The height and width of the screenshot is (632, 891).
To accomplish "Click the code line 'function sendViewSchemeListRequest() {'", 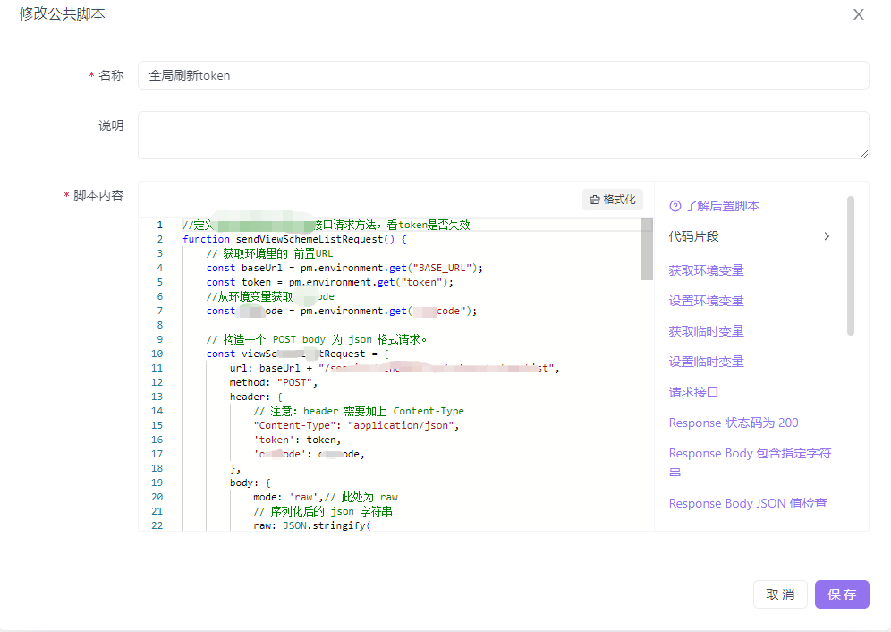I will click(294, 239).
